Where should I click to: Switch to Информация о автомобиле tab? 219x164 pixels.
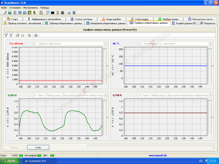click(44, 19)
